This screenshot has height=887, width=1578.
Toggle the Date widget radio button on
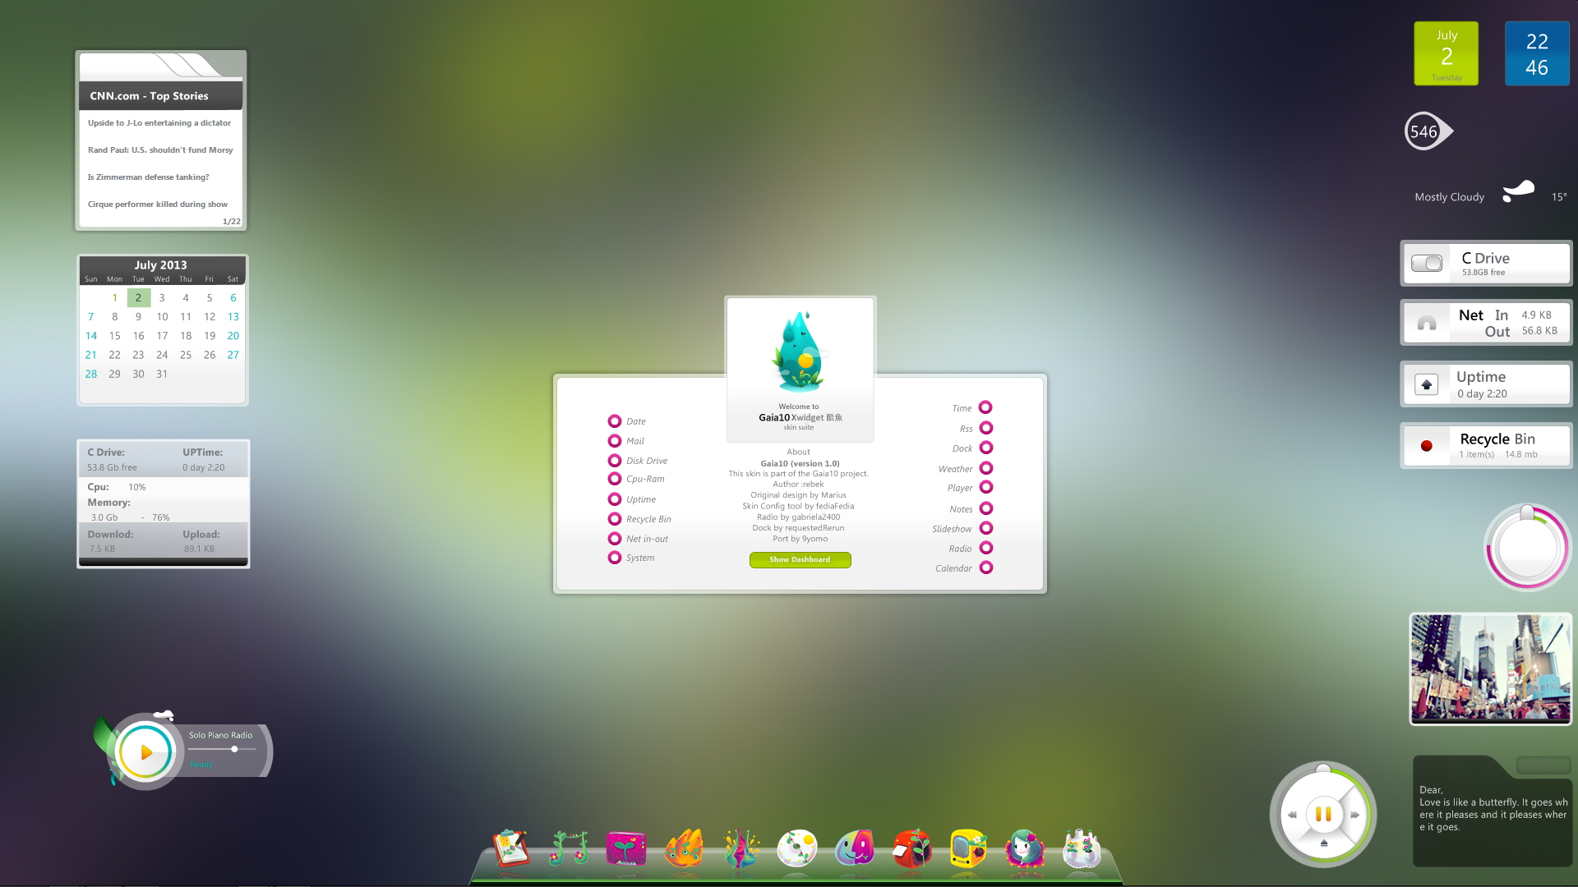click(x=615, y=421)
